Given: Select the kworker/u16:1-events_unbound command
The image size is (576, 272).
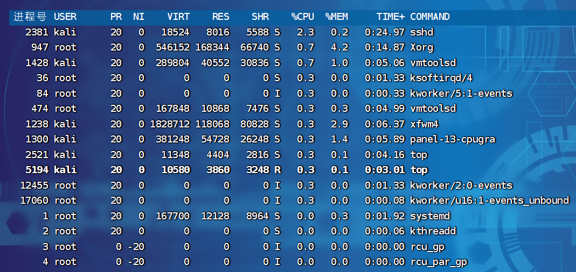Looking at the screenshot, I should [x=490, y=201].
